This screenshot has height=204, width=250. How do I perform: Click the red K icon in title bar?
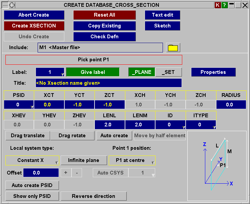(x=218, y=5)
